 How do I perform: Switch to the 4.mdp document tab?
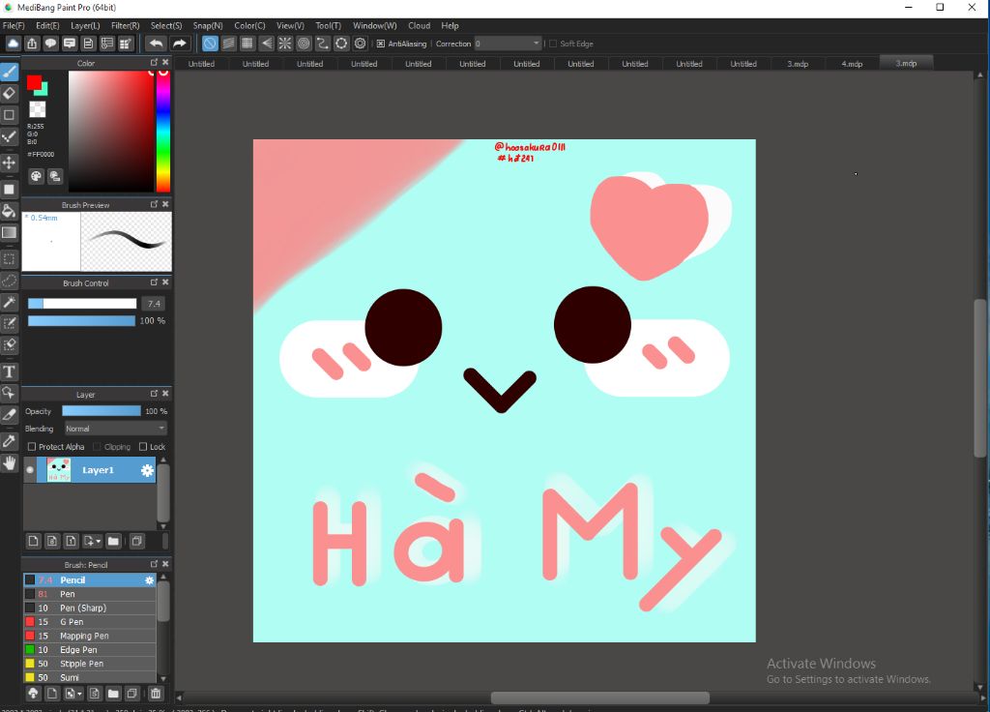(852, 64)
